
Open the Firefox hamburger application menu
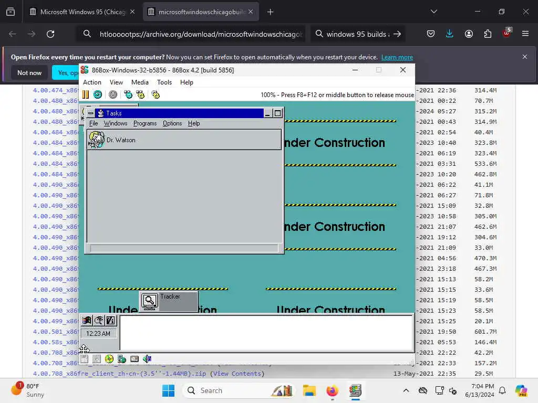pos(525,34)
